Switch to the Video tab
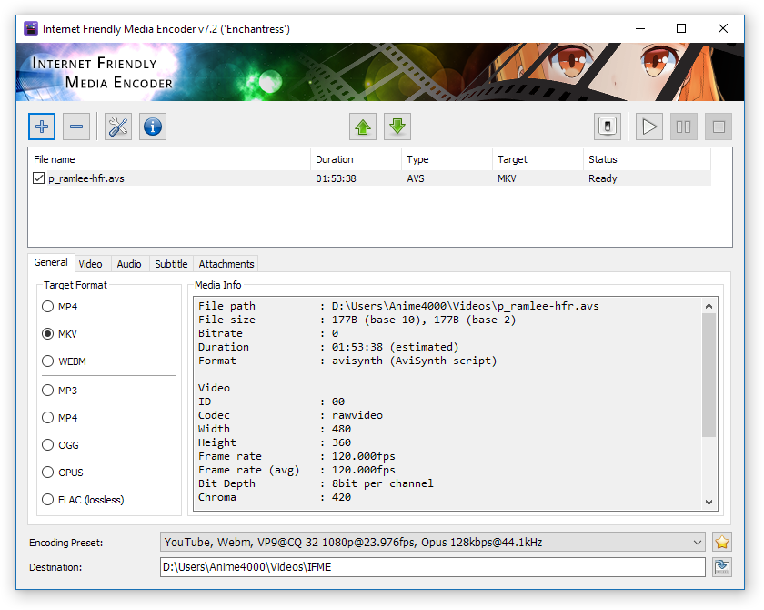The height and width of the screenshot is (610, 764). tap(91, 264)
